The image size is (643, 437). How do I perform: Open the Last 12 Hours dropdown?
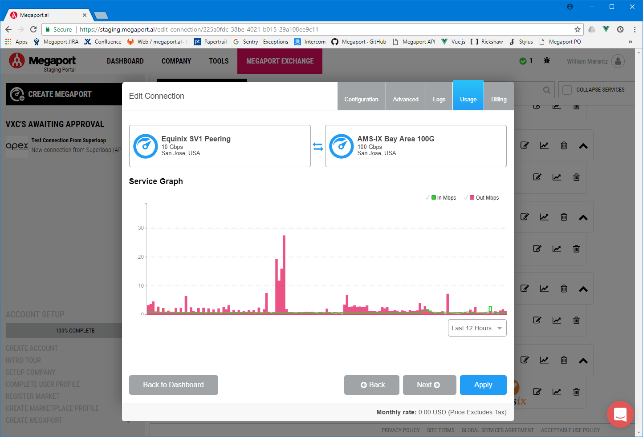pyautogui.click(x=477, y=328)
